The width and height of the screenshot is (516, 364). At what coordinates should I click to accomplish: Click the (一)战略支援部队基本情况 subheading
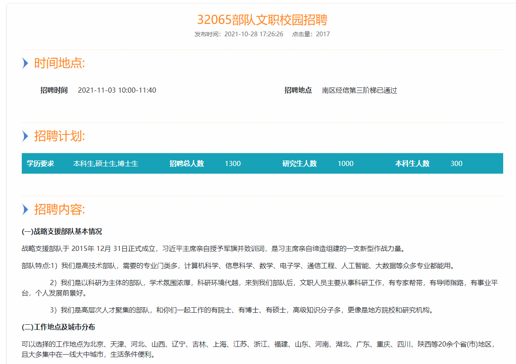pyautogui.click(x=62, y=232)
